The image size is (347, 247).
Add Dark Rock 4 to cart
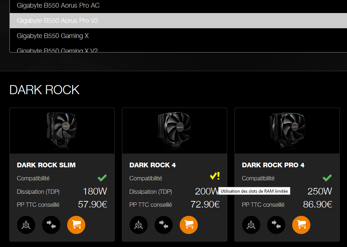coord(188,225)
